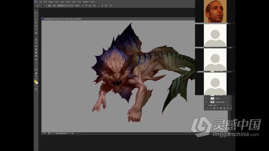Select the Brush tool in the tools panel
The height and width of the screenshot is (151, 269).
pyautogui.click(x=36, y=36)
